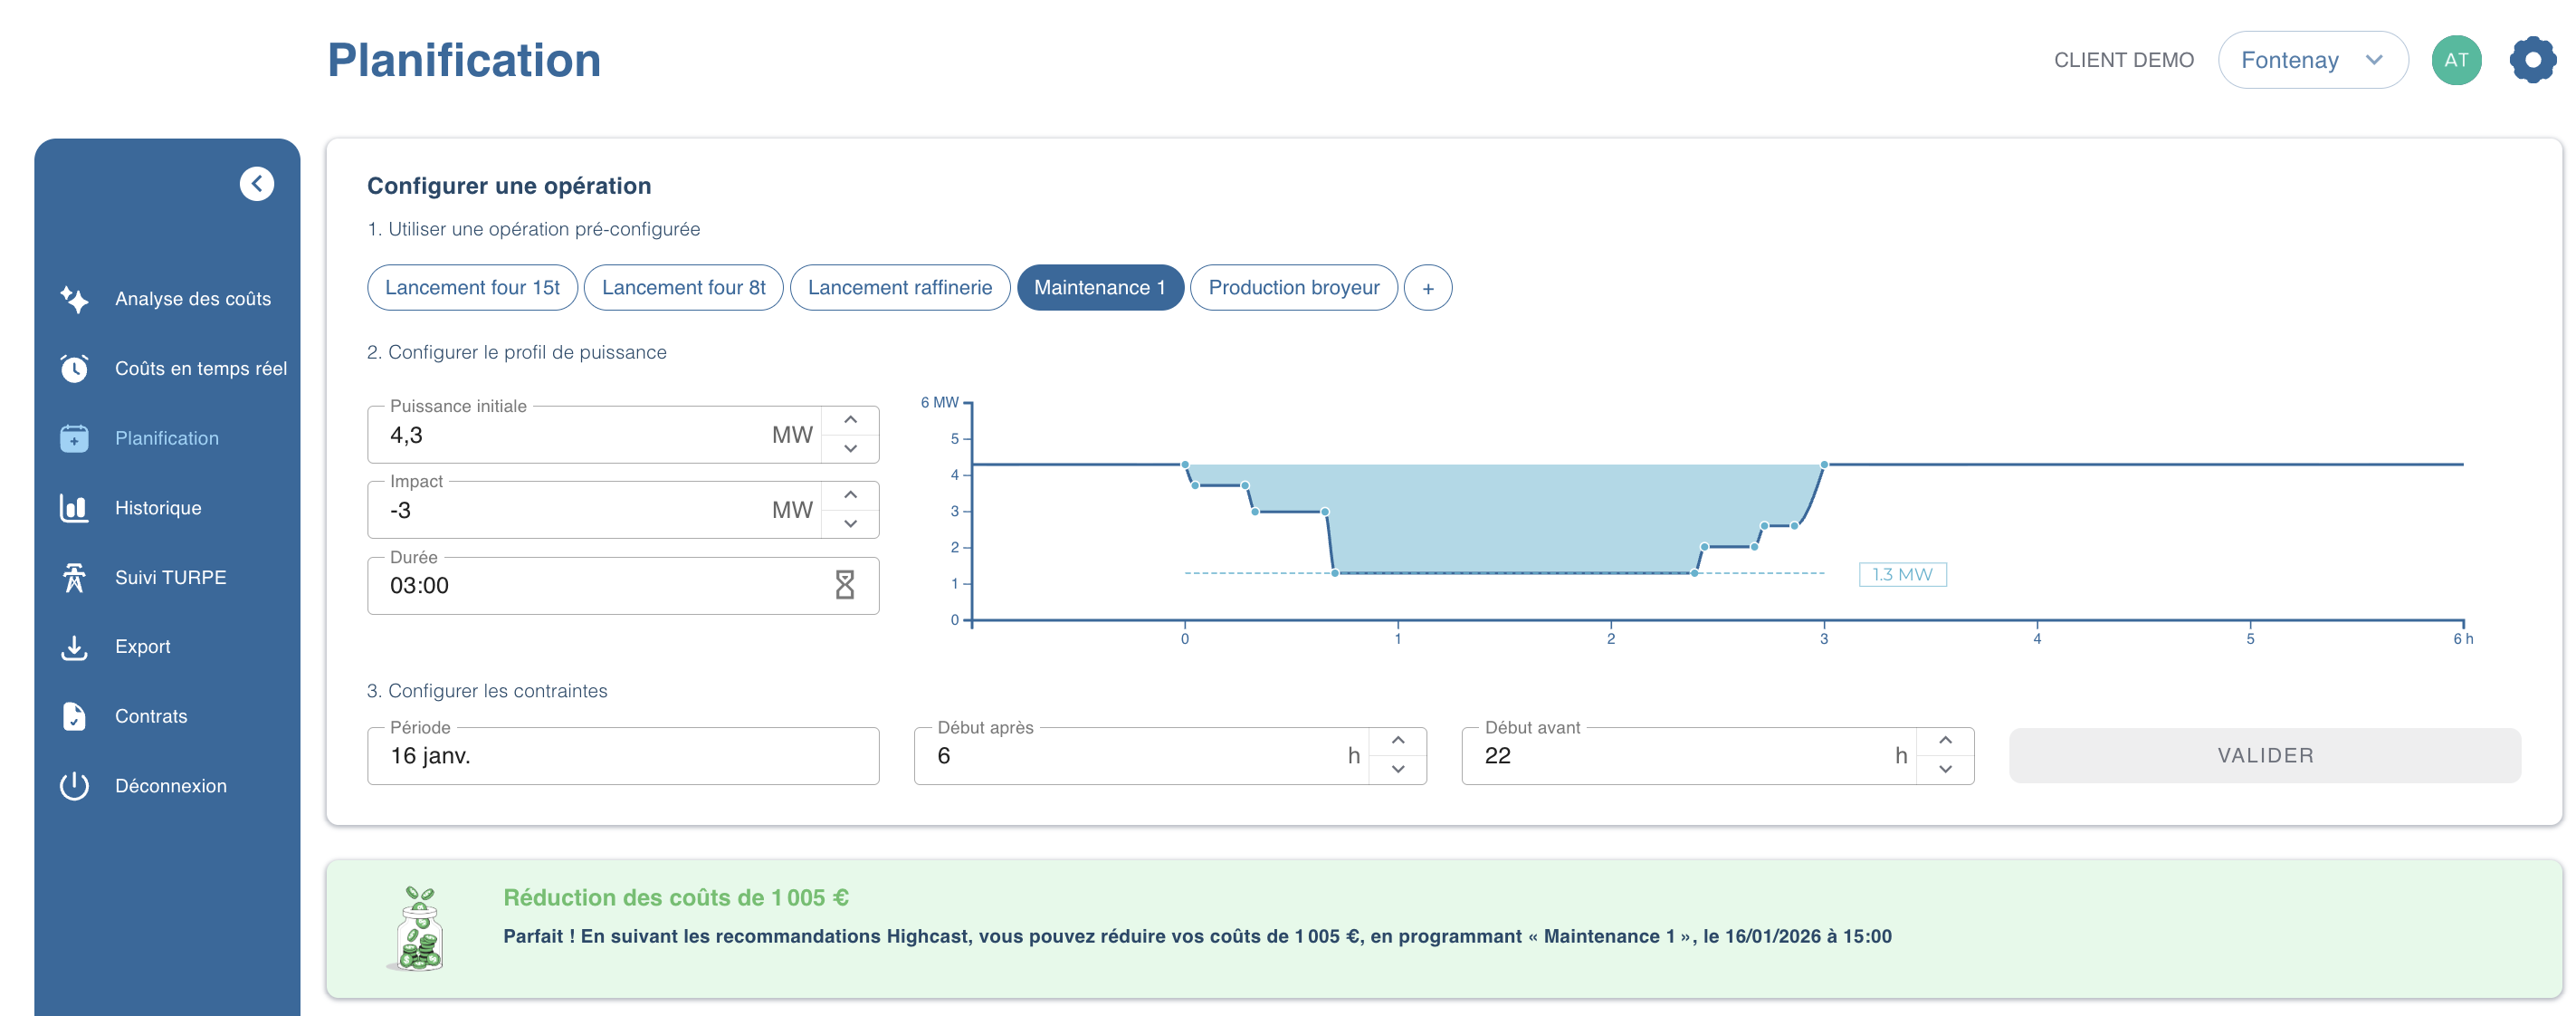
Task: Click the Historique bar chart icon
Action: [74, 508]
